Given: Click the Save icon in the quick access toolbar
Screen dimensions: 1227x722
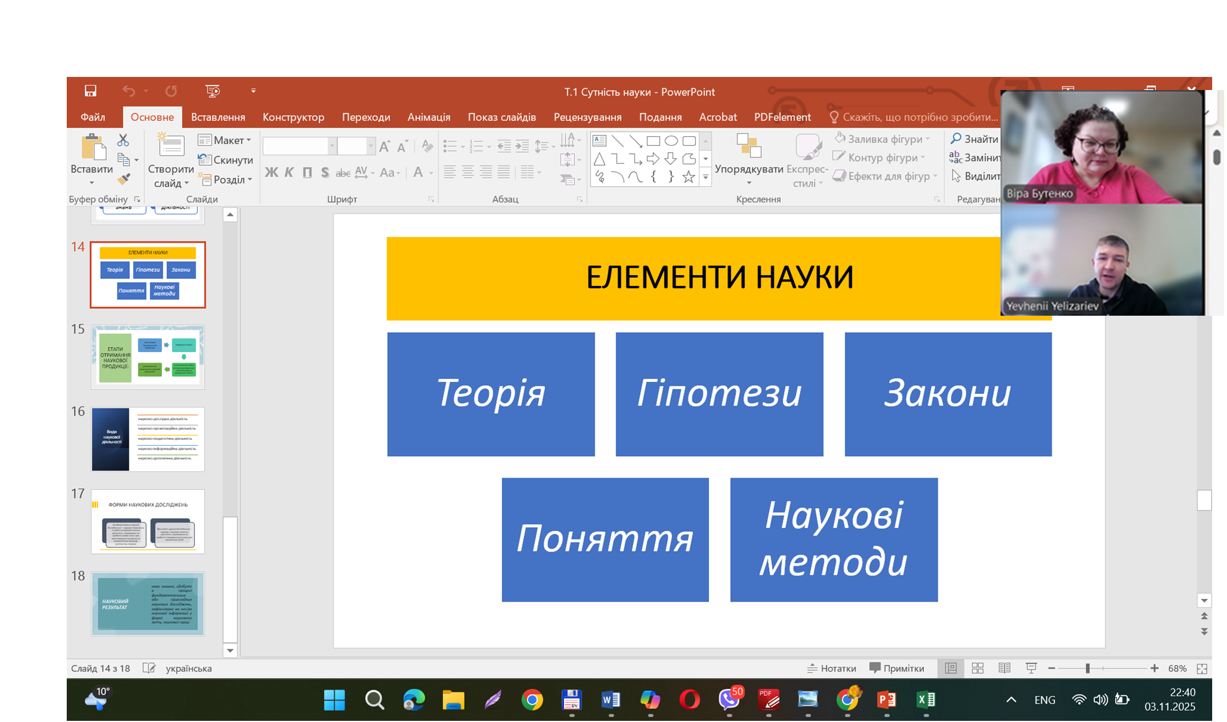Looking at the screenshot, I should (x=91, y=91).
